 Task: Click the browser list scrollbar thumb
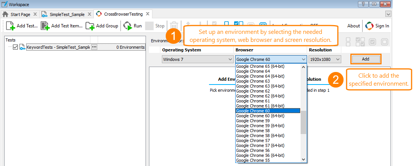coord(304,123)
